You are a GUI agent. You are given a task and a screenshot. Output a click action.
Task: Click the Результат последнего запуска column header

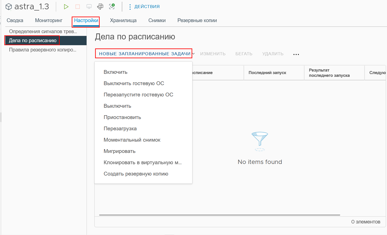[334, 73]
